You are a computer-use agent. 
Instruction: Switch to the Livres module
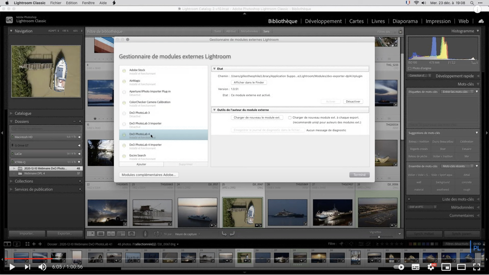tap(378, 21)
